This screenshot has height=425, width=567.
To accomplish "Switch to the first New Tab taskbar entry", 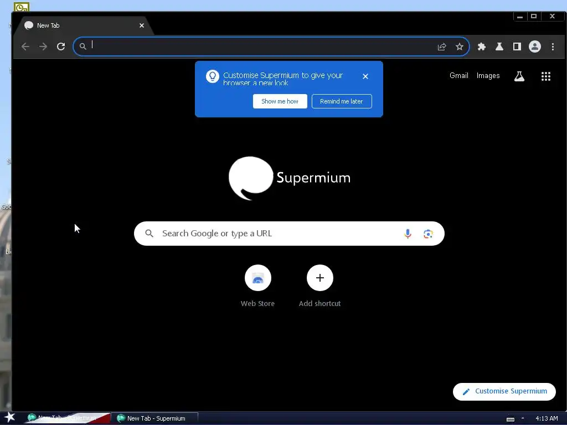I will click(x=67, y=418).
